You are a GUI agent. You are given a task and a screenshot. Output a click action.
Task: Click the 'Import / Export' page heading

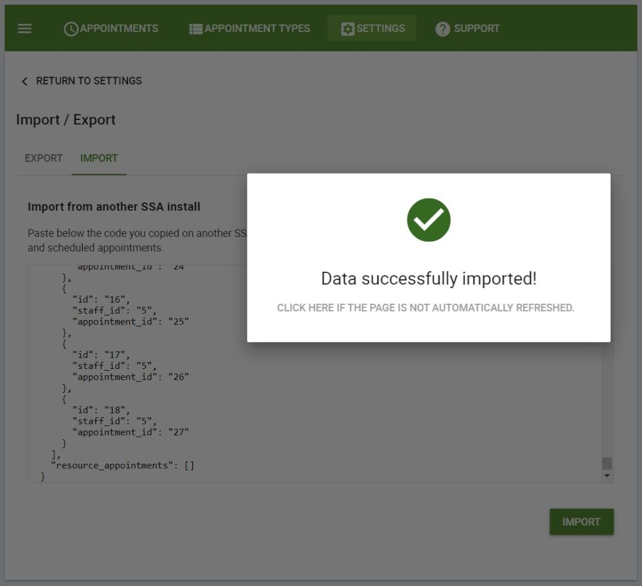point(66,120)
